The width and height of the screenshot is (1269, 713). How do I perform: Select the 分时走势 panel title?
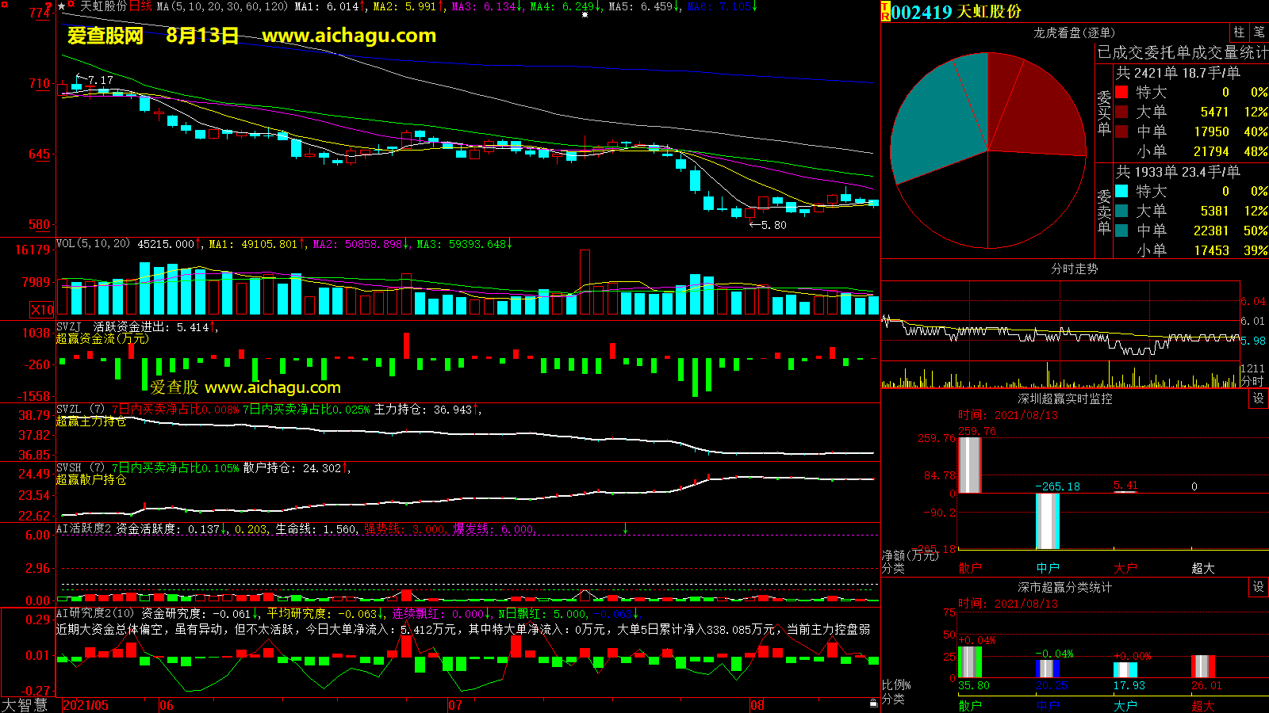[x=1074, y=269]
